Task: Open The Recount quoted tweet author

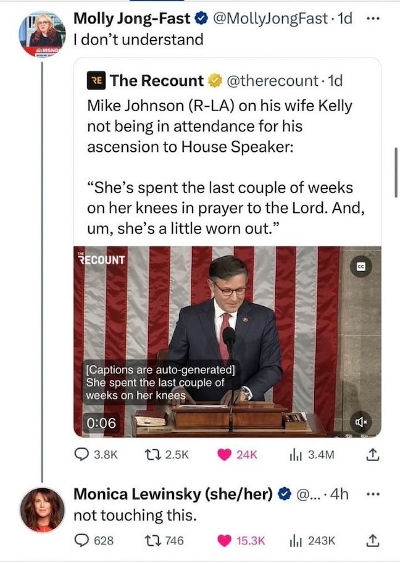Action: point(156,80)
